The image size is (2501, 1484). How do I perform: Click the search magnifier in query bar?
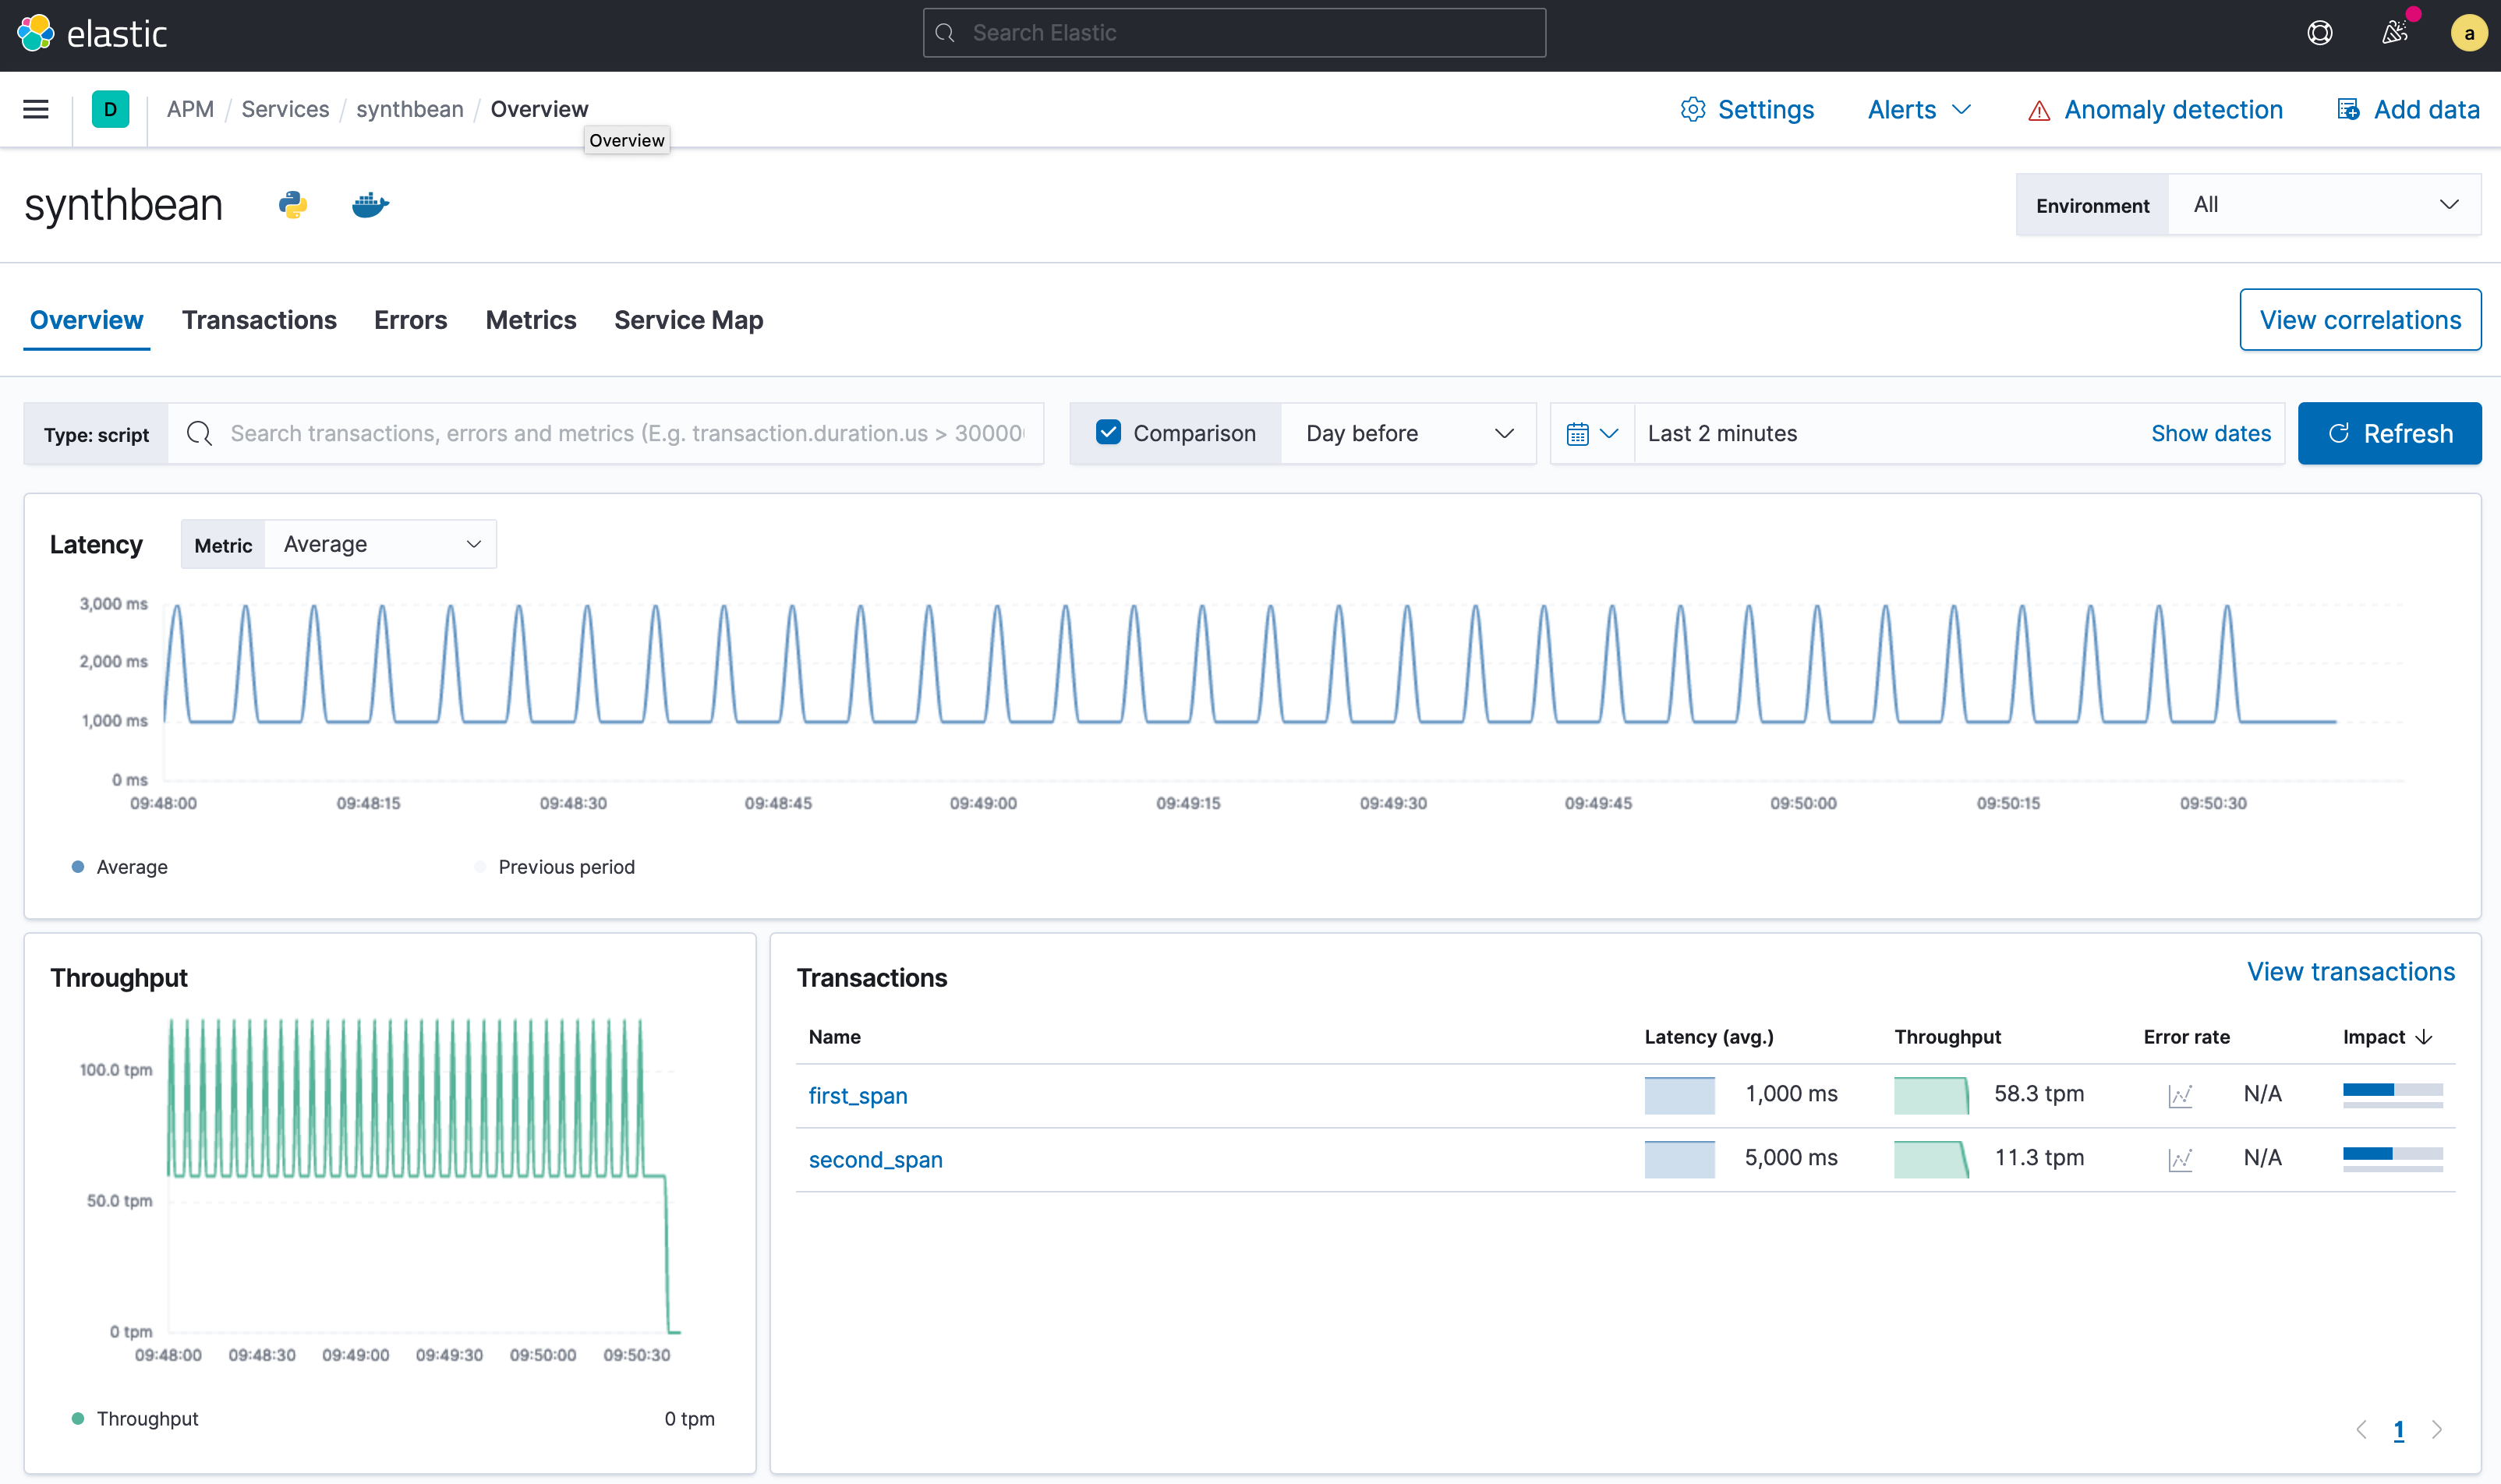pyautogui.click(x=199, y=433)
